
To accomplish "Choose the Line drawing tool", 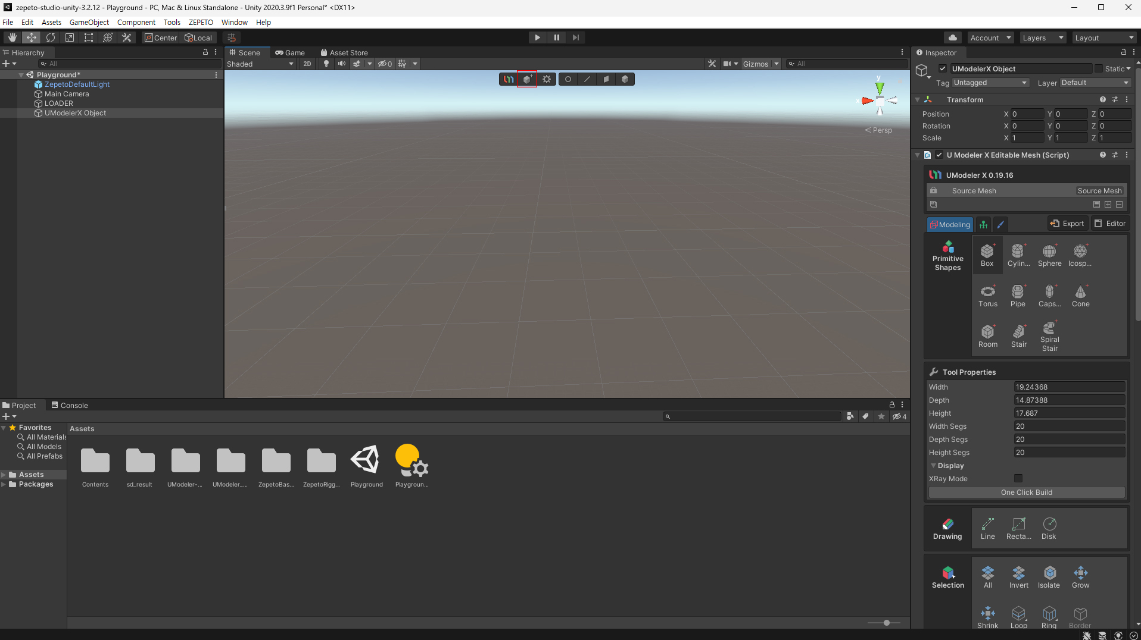I will pos(987,528).
